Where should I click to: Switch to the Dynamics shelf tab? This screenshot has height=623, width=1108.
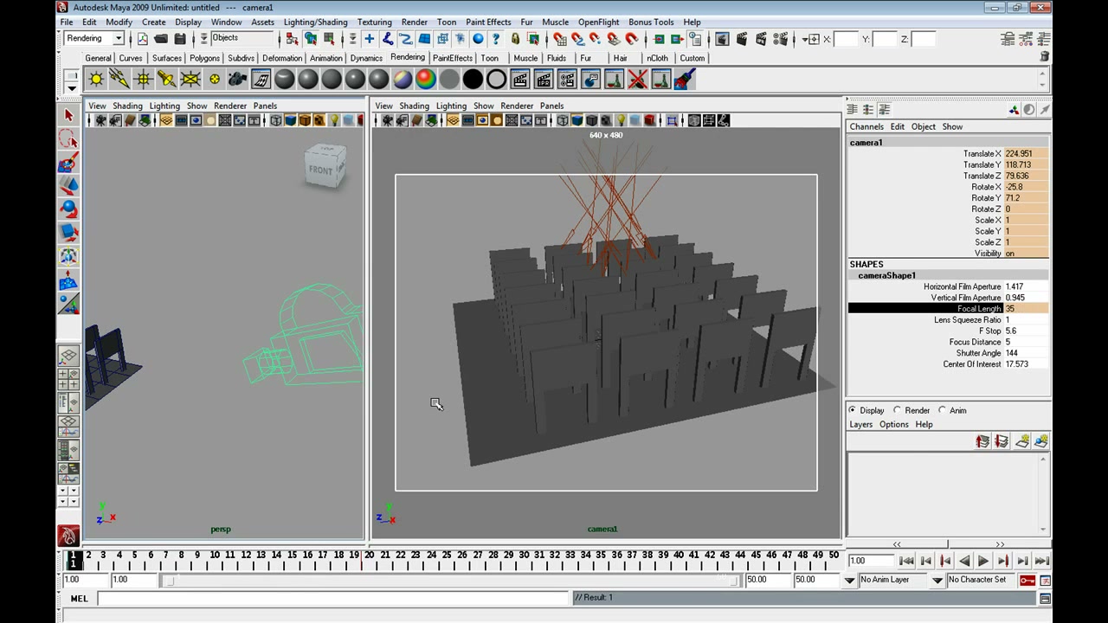tap(366, 58)
